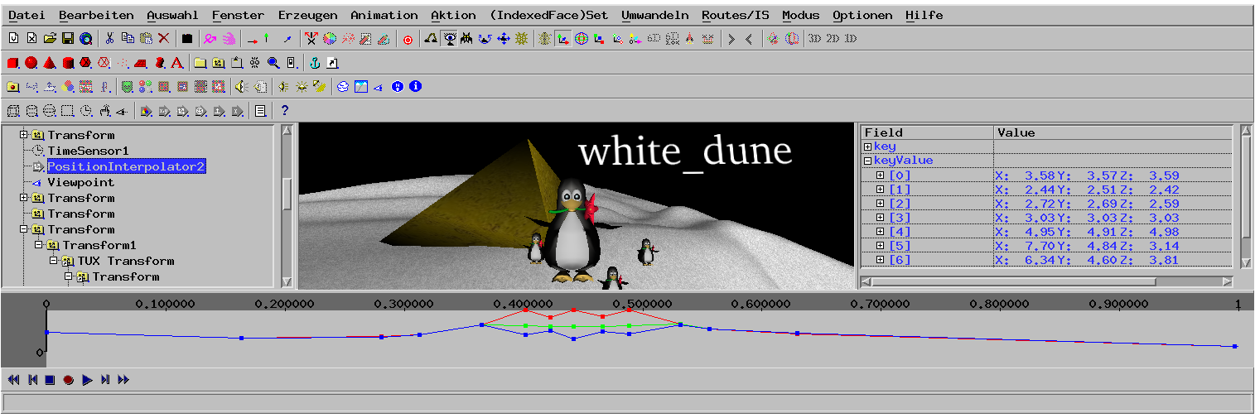Image resolution: width=1255 pixels, height=418 pixels.
Task: Click the red target icon in the top toolbar
Action: pos(408,39)
